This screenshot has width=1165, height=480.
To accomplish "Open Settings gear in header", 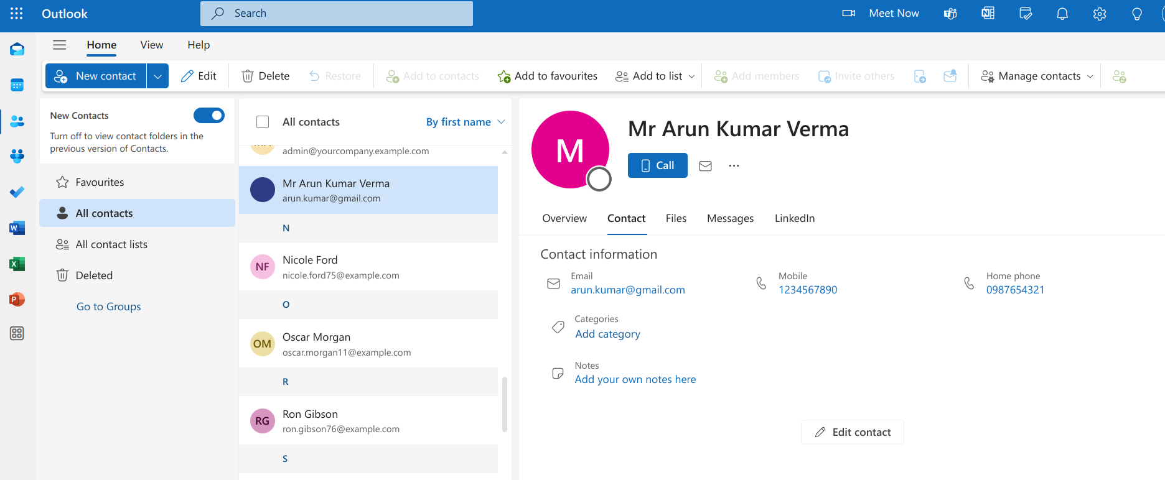I will [x=1100, y=14].
